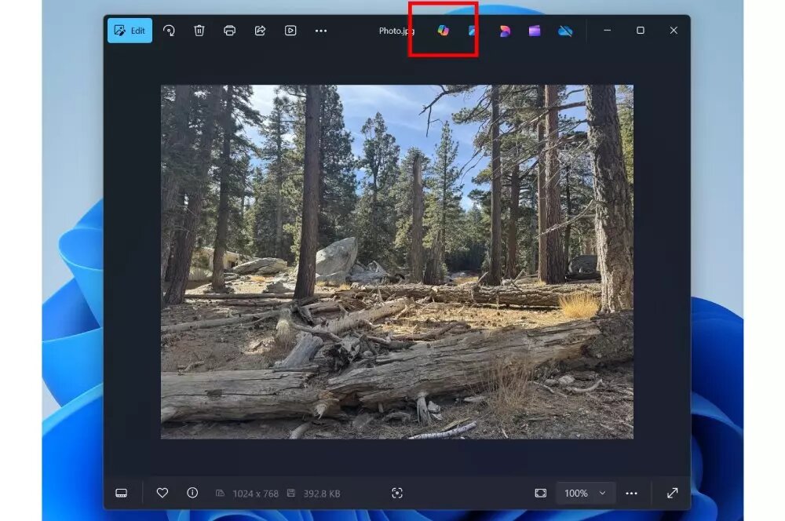Click the forest photo in the viewer
785x521 pixels.
tap(397, 261)
